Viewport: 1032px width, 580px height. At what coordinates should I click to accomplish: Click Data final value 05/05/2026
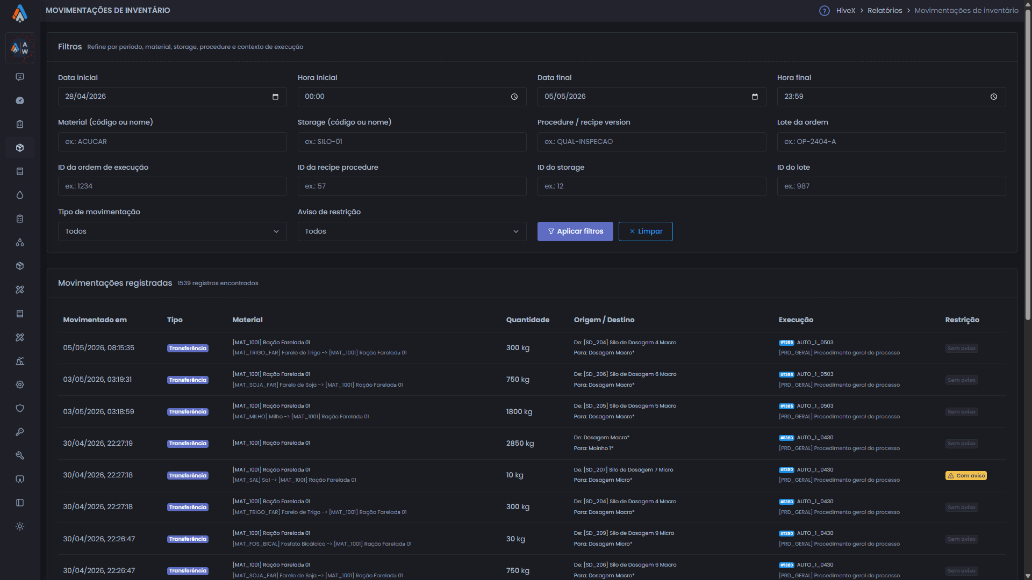pyautogui.click(x=565, y=97)
